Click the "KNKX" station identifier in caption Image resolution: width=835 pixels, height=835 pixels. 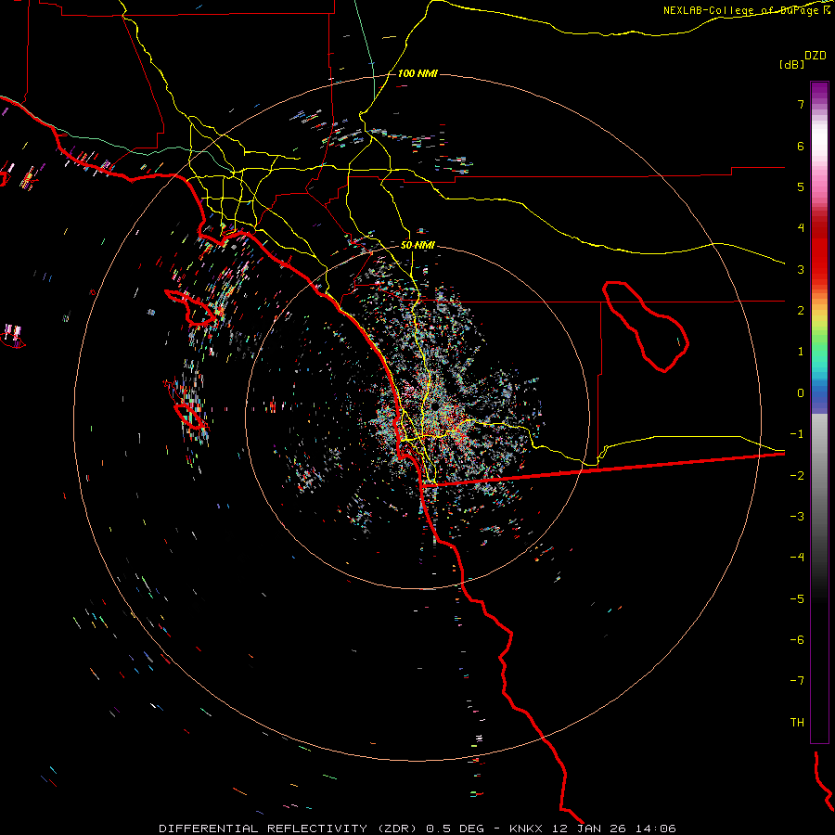[526, 829]
